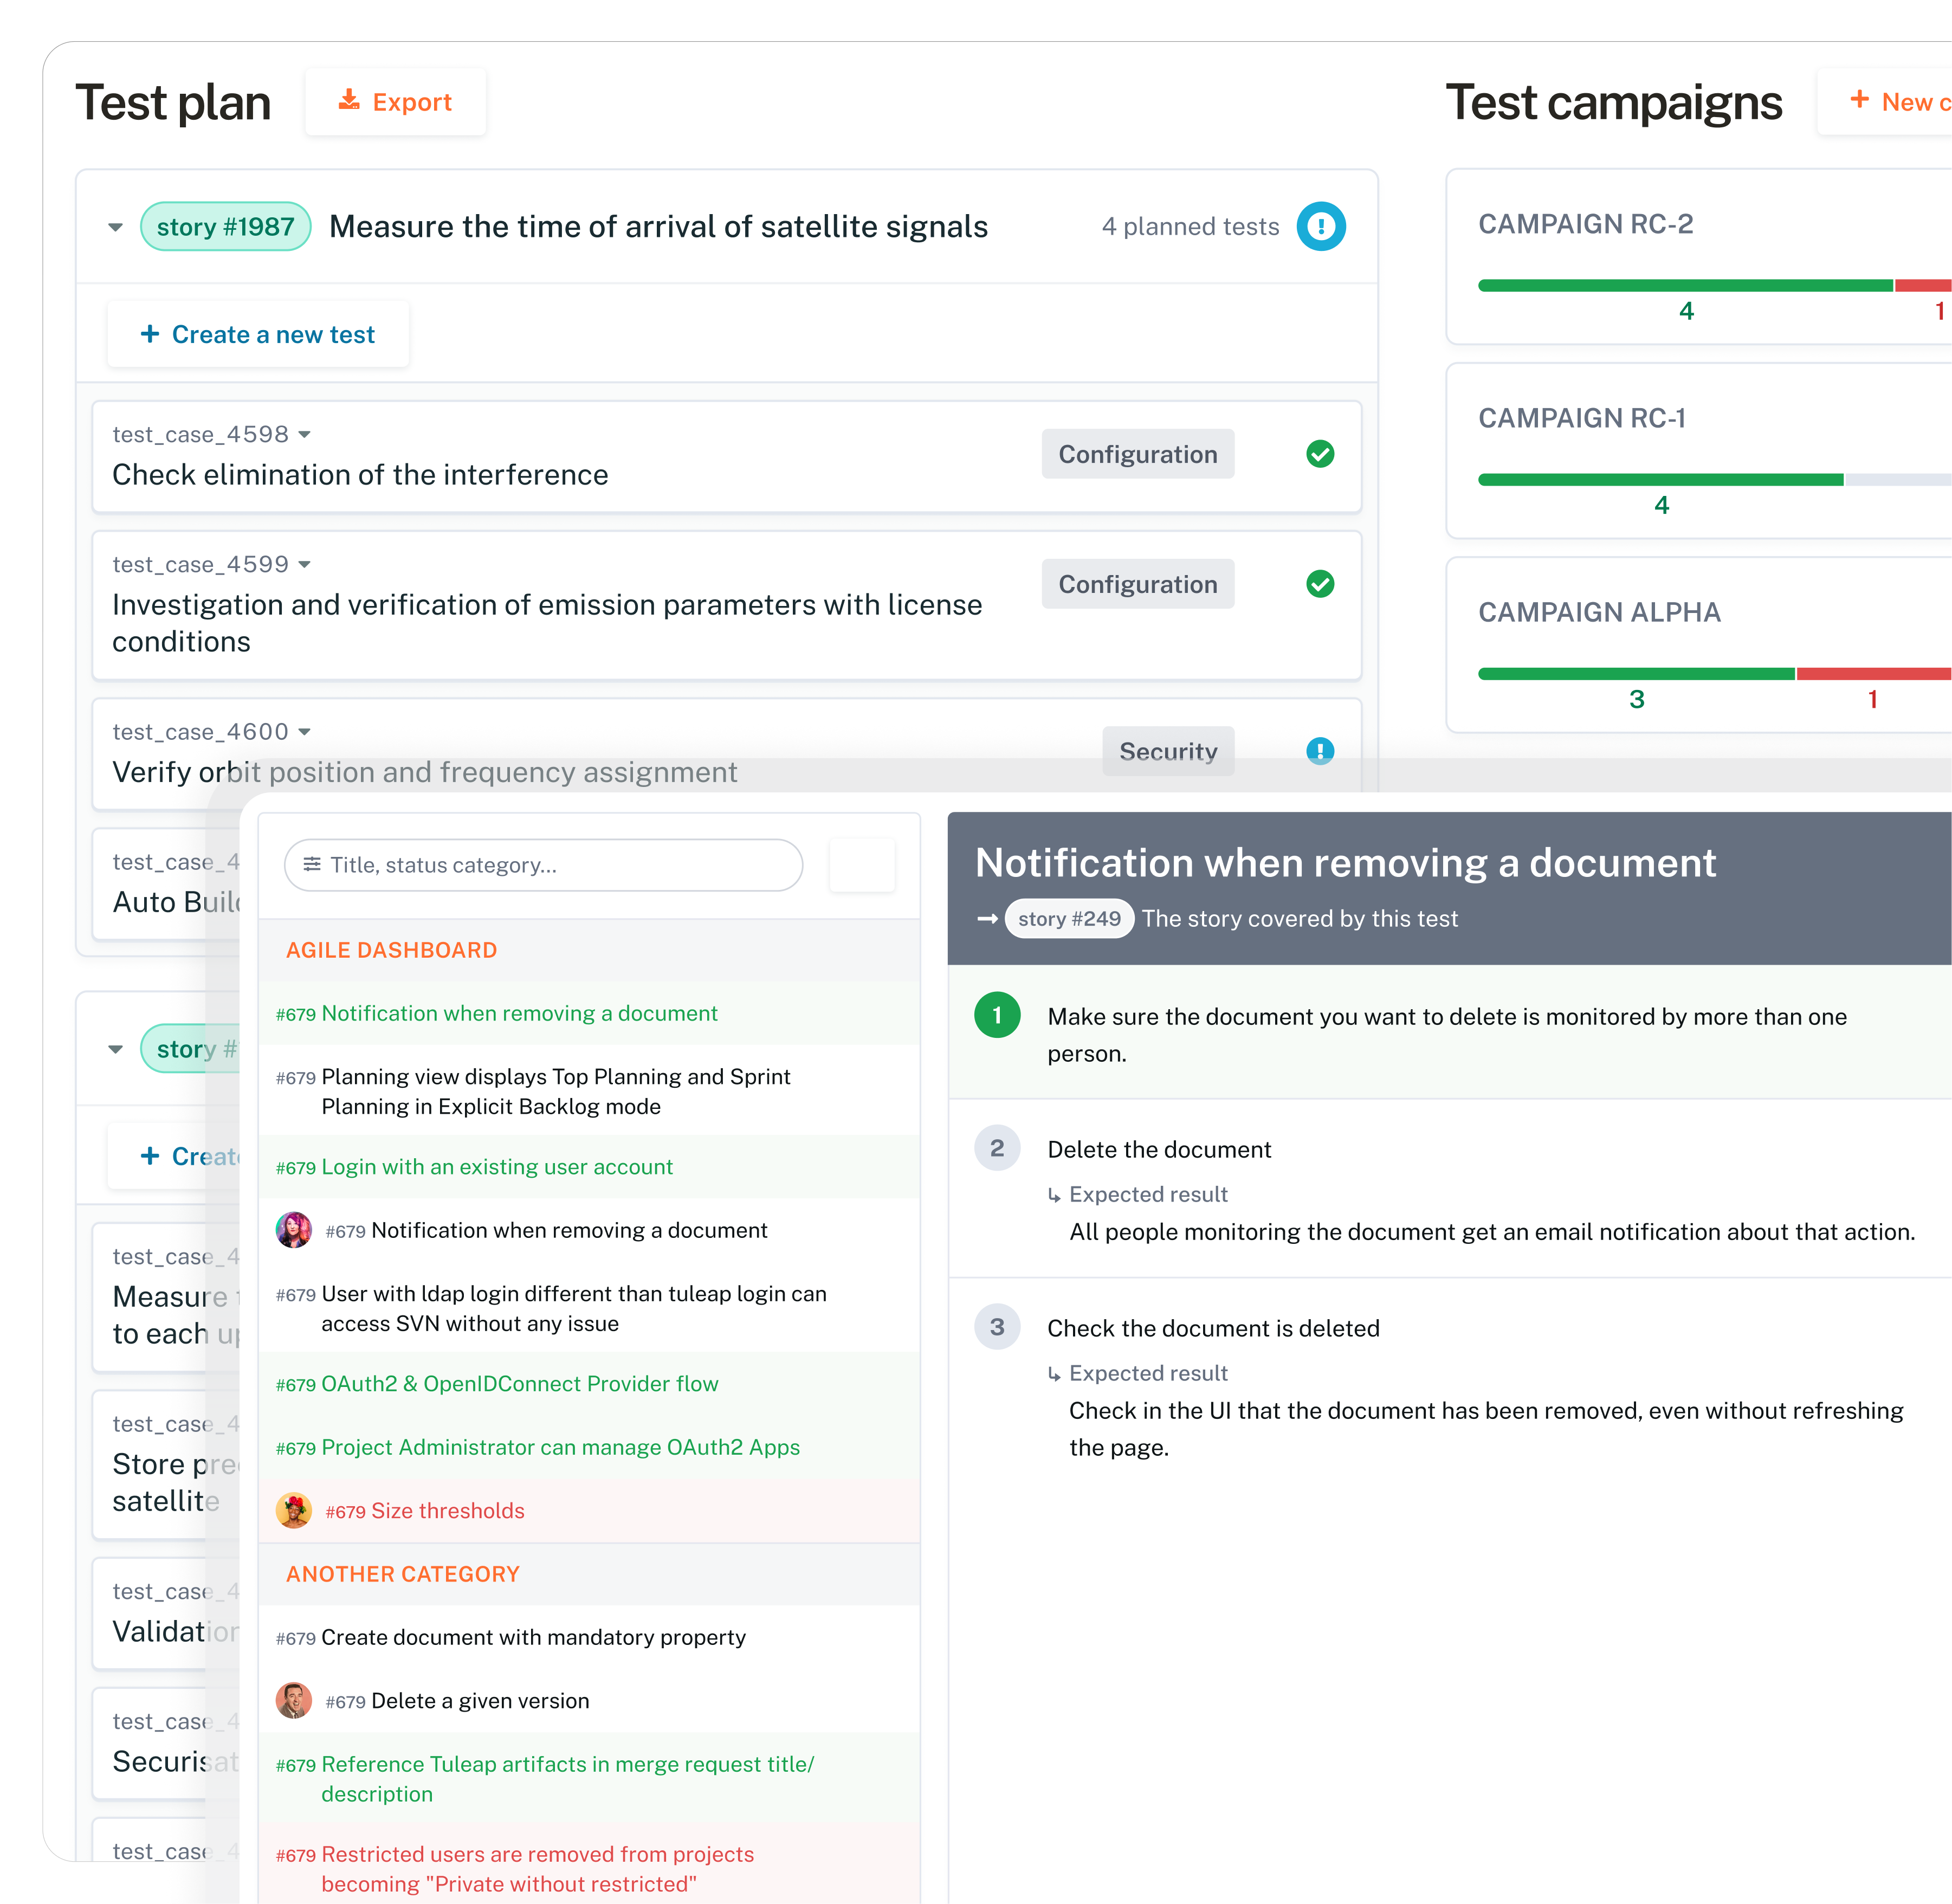Screen dimensions: 1952x1904
Task: Click the arrow icon before story #249
Action: pyautogui.click(x=987, y=919)
